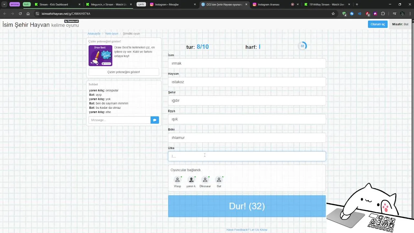Image resolution: width=414 pixels, height=233 pixels.
Task: Open Have Feedback? Let Us Know link
Action: click(247, 230)
